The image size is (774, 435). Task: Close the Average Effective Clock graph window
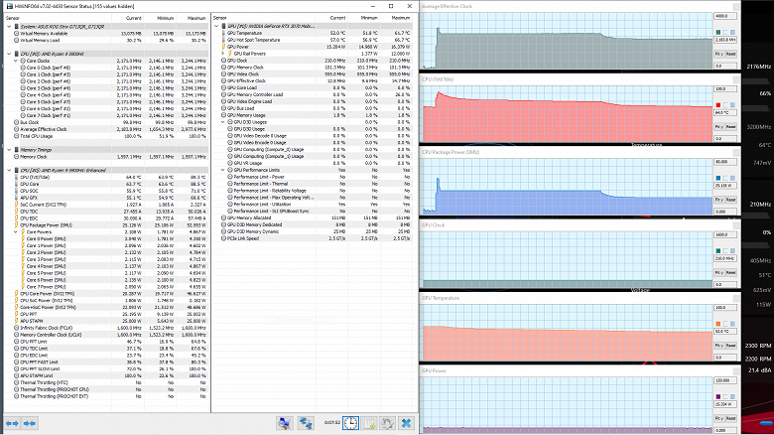738,7
